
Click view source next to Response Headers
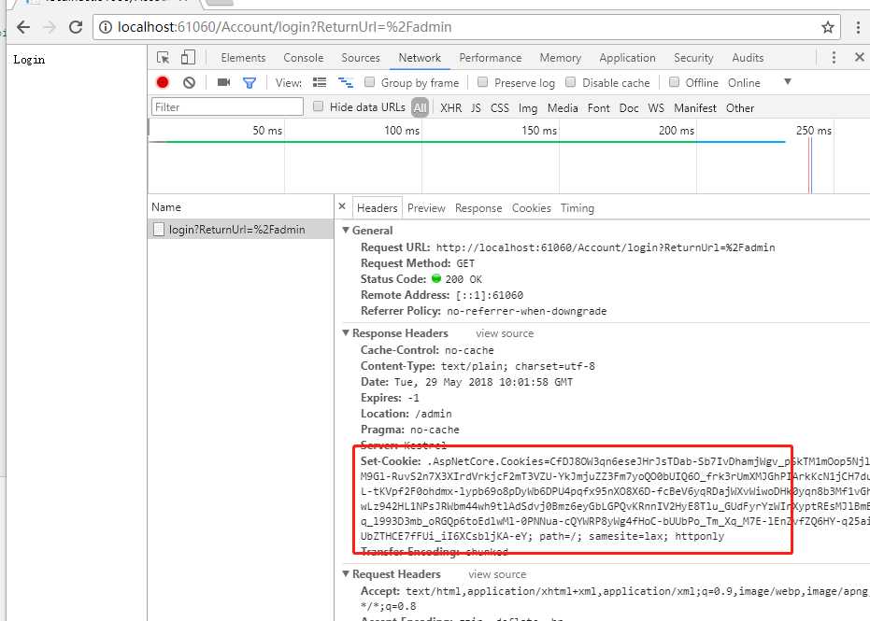click(505, 333)
